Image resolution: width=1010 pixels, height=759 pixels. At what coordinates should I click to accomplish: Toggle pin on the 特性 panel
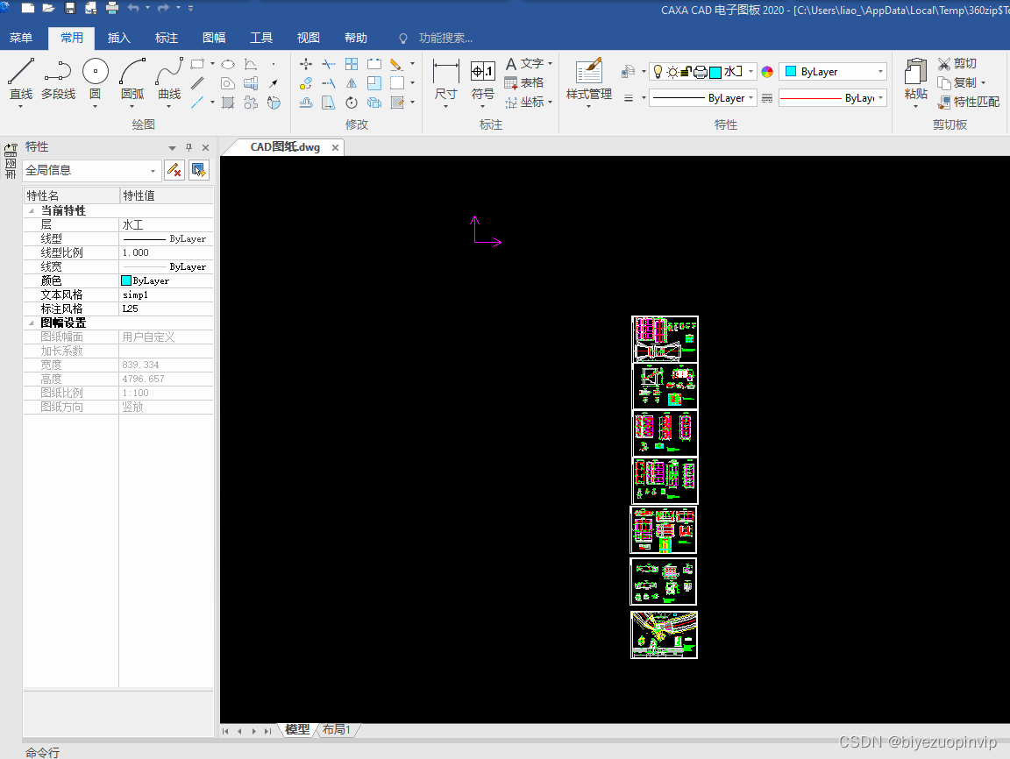(x=188, y=147)
